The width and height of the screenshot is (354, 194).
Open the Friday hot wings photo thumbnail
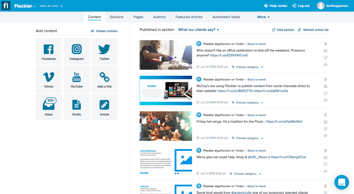click(x=166, y=126)
